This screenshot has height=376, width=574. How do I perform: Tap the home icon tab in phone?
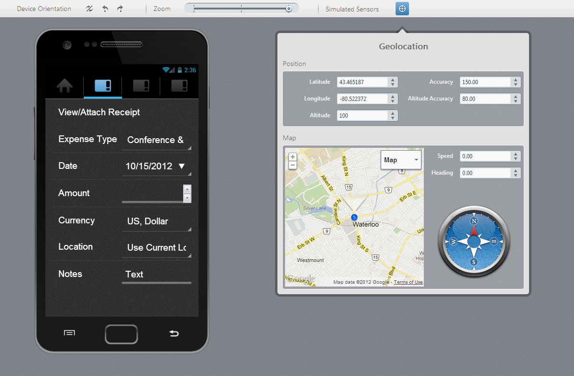(65, 86)
